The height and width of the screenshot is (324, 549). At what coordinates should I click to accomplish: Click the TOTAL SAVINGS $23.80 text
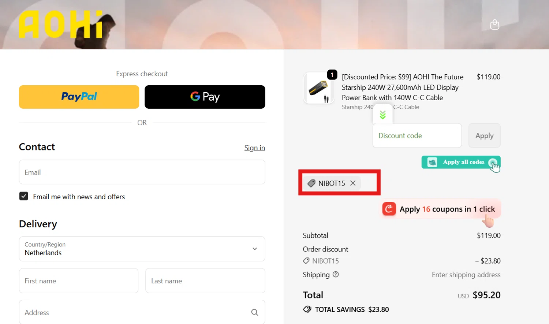pos(352,309)
